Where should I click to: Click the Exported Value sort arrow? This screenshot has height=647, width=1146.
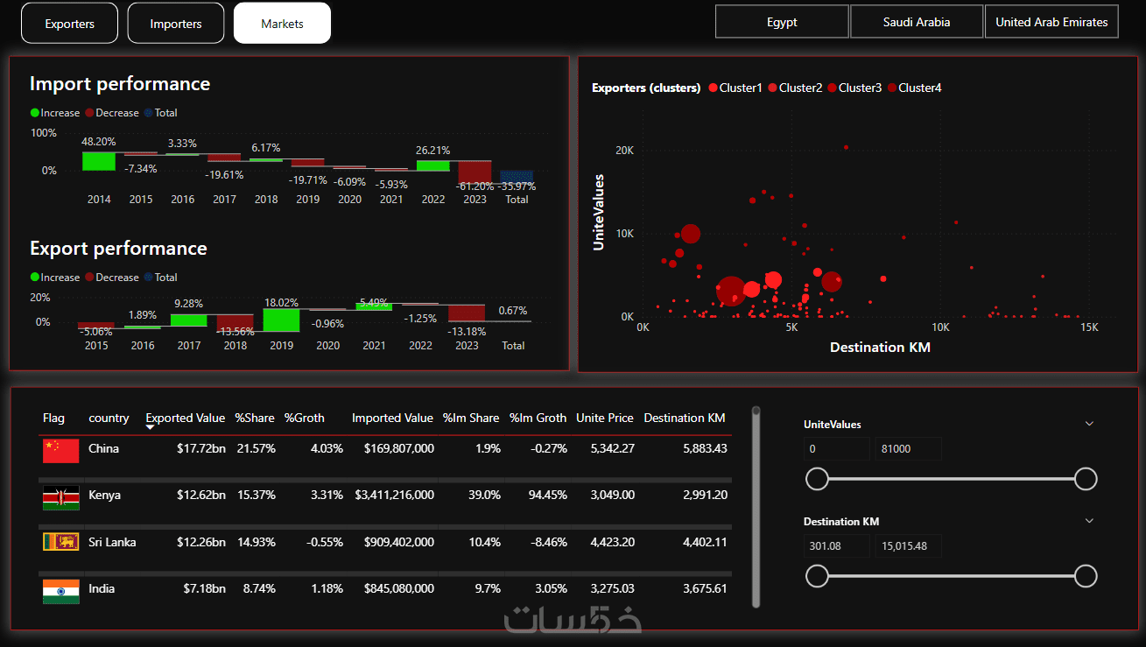[x=151, y=427]
